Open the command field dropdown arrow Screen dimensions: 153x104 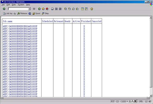[30, 9]
